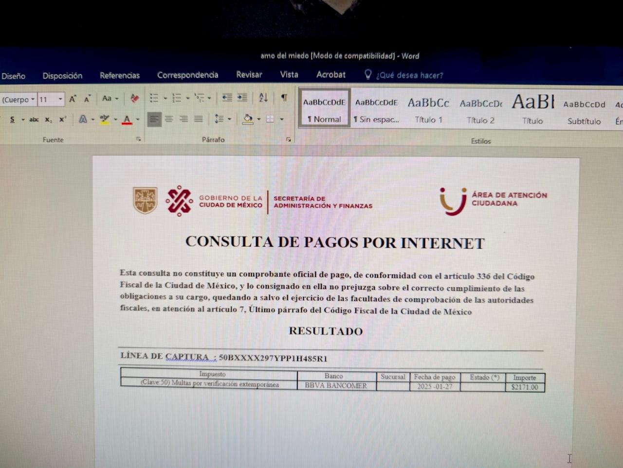
Task: Open the Revisar tab
Action: pyautogui.click(x=249, y=74)
